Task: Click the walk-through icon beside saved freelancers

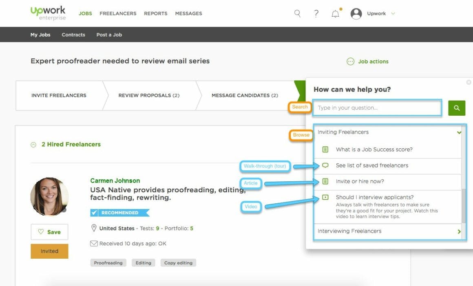Action: (x=325, y=165)
